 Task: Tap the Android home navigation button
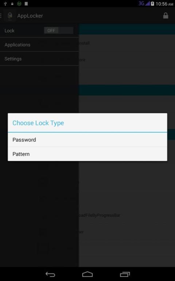tap(87, 274)
